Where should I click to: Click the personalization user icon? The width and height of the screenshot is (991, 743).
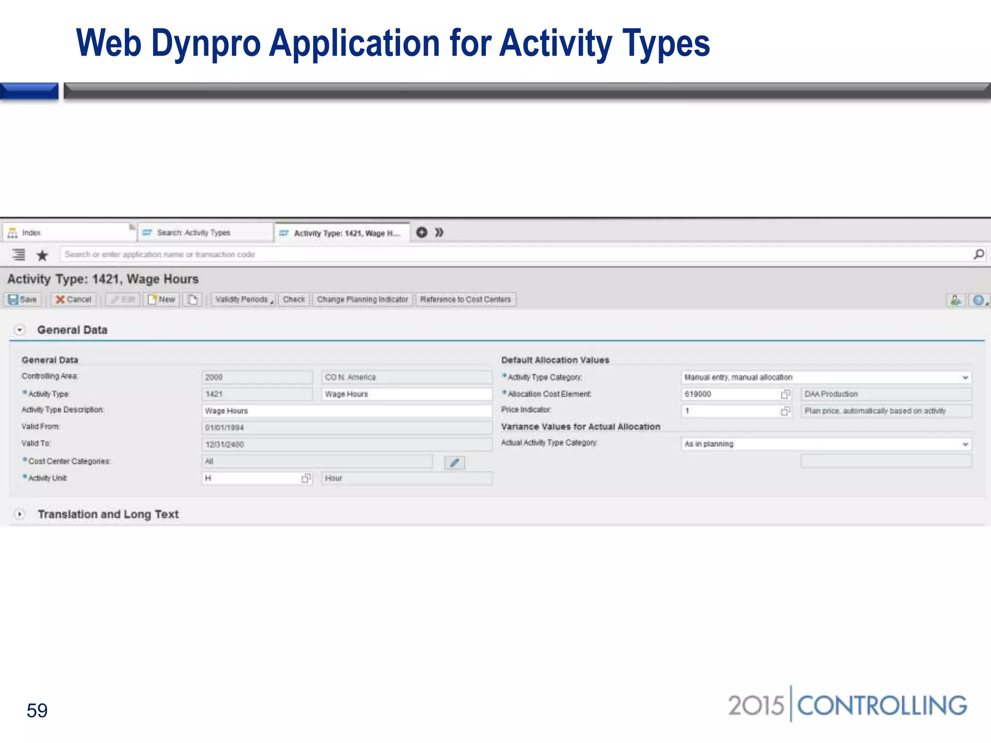[x=956, y=300]
